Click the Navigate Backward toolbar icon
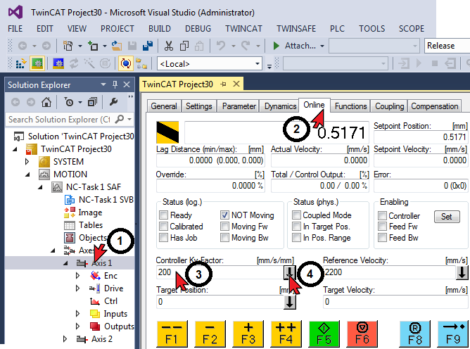The height and width of the screenshot is (349, 470). click(23, 46)
